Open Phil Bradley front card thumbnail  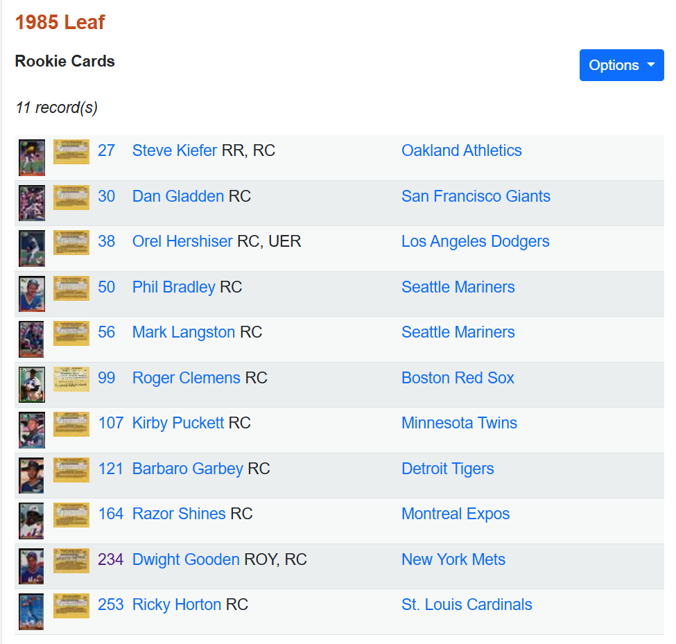pos(32,294)
